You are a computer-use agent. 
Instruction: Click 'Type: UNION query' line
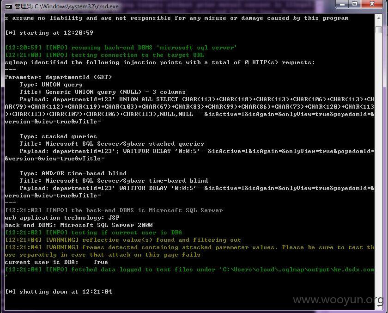click(51, 85)
